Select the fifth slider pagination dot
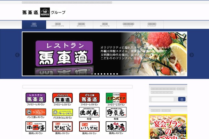 coord(104,74)
